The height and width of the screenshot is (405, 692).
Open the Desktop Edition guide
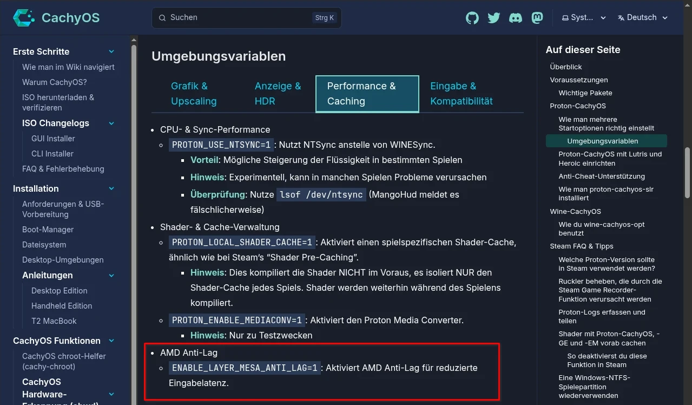pos(60,291)
